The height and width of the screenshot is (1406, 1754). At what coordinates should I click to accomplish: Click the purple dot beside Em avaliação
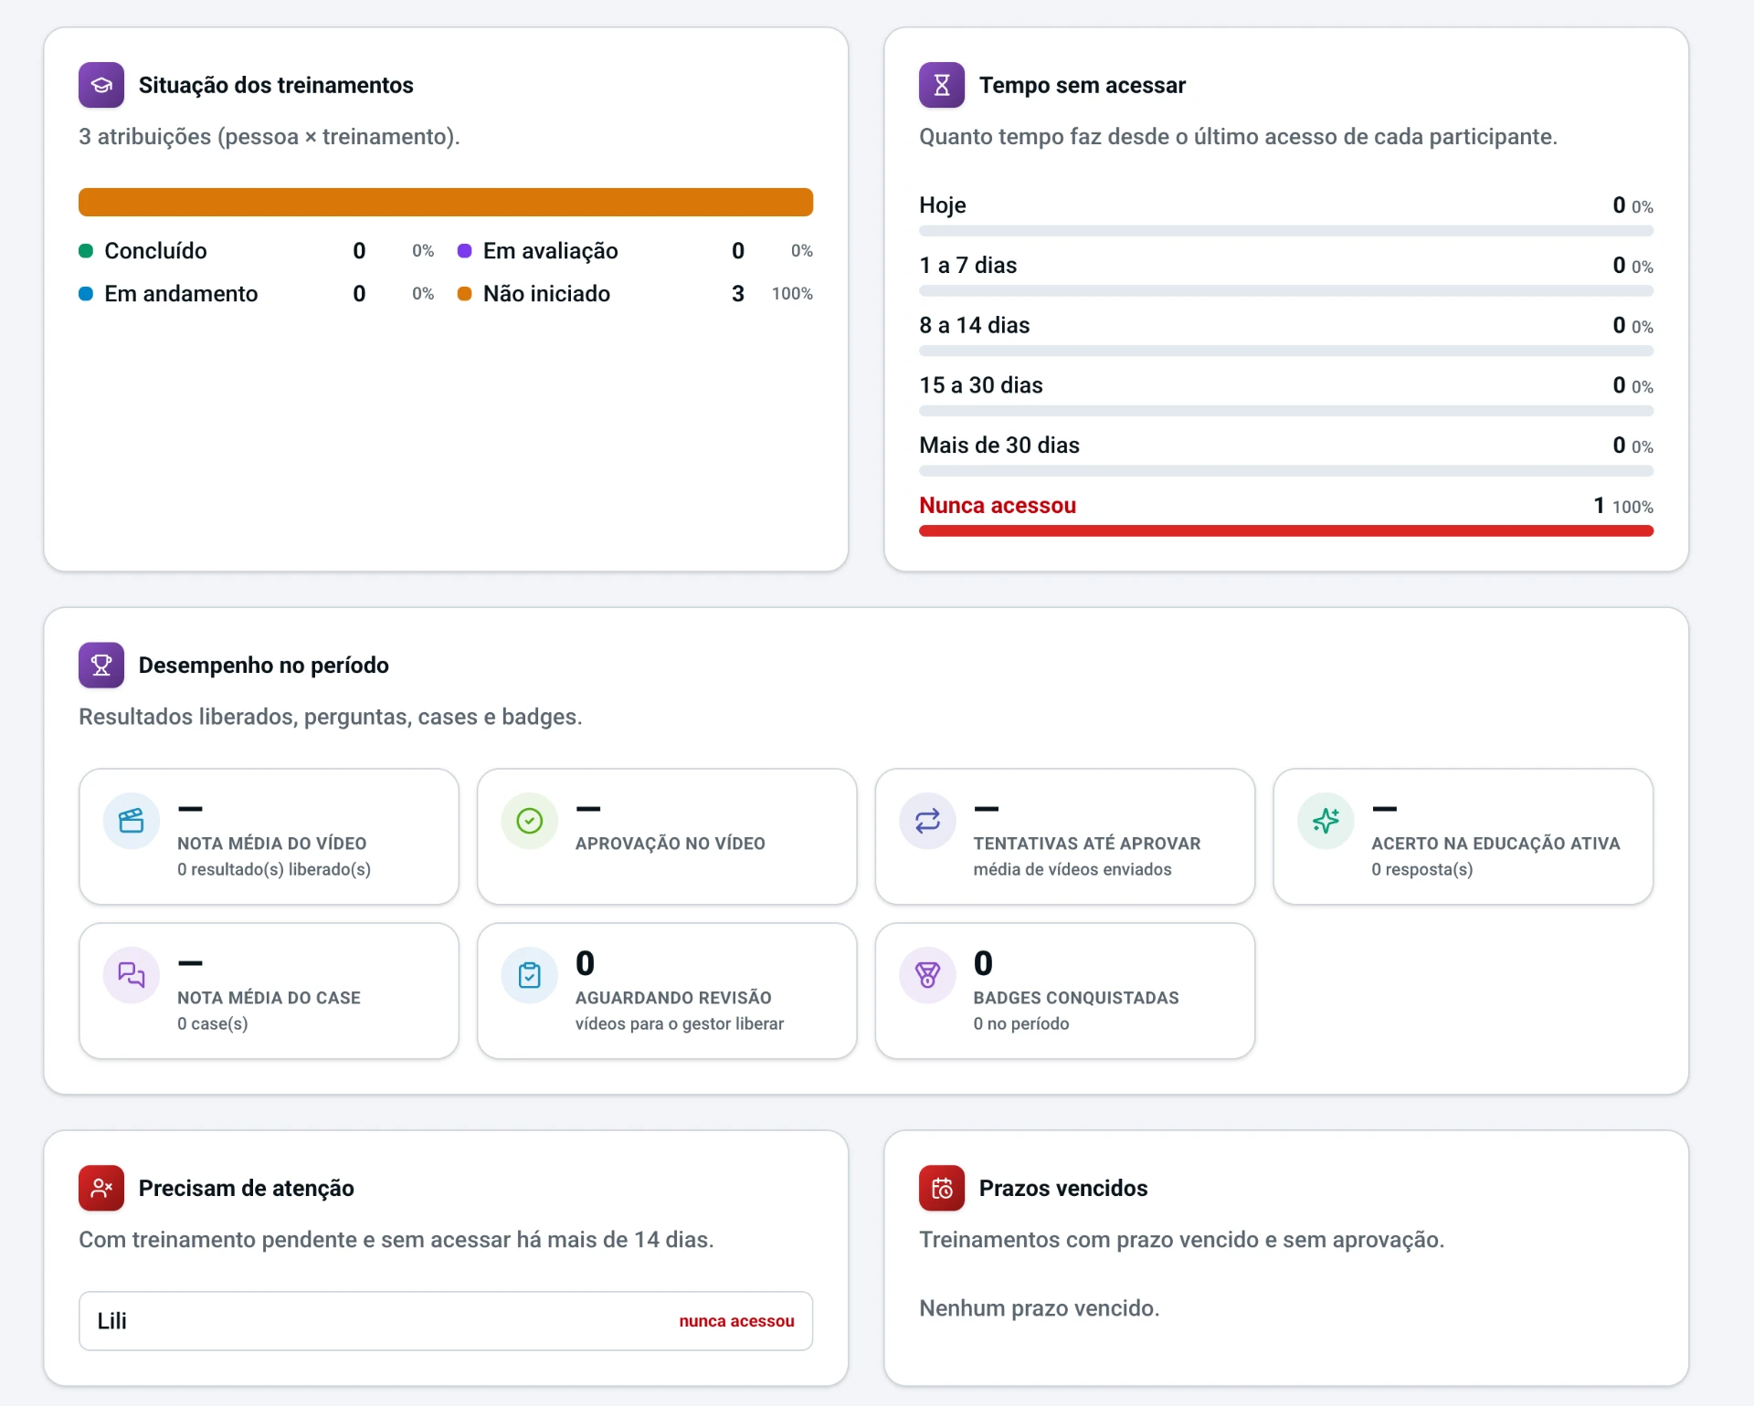point(464,251)
